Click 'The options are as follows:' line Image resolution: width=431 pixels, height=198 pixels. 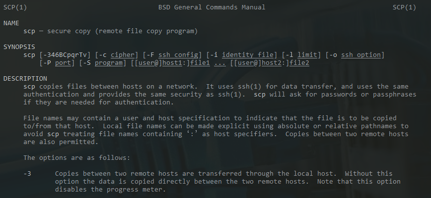pos(76,158)
